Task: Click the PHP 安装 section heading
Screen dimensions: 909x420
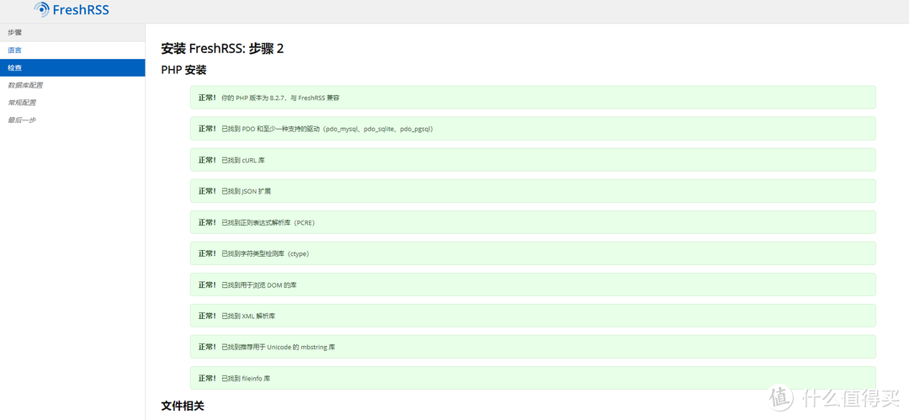Action: tap(183, 70)
